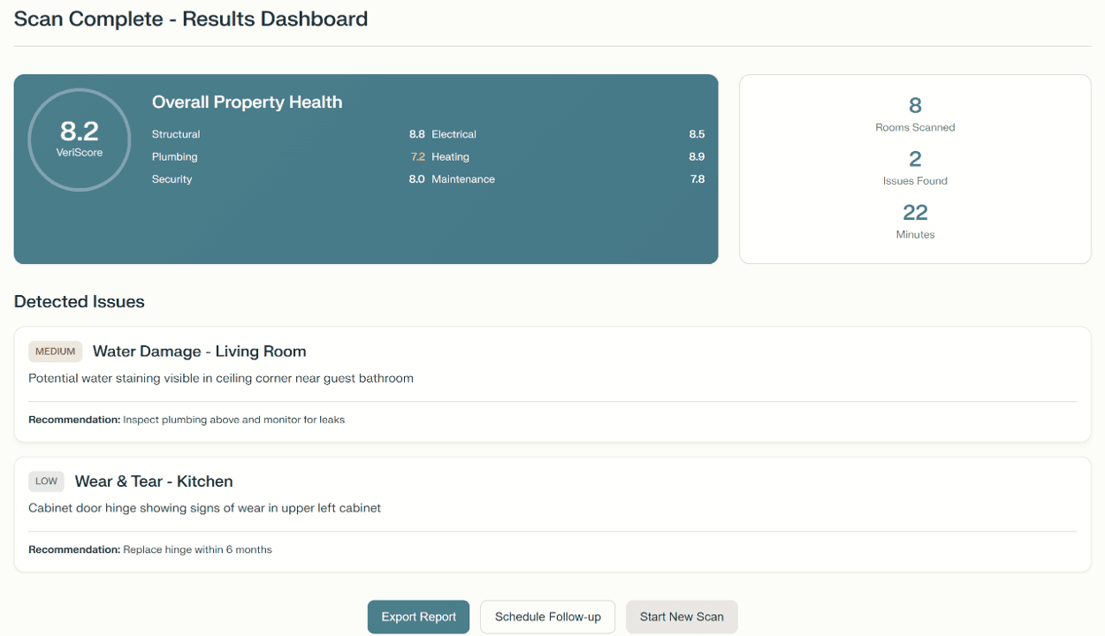Image resolution: width=1105 pixels, height=636 pixels.
Task: Start New Scan button
Action: click(682, 617)
